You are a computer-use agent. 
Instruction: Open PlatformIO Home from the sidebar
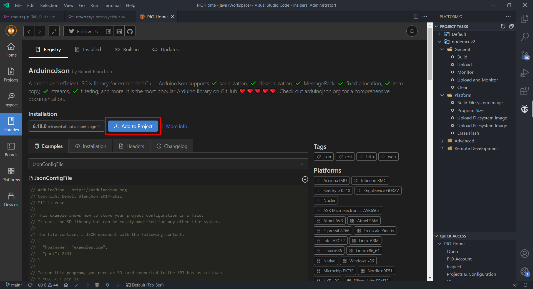tap(11, 50)
